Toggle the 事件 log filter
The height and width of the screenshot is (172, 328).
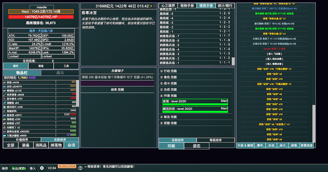pos(260,145)
